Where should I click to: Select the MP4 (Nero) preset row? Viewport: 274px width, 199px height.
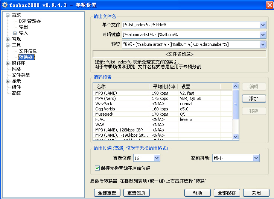(x=163, y=98)
